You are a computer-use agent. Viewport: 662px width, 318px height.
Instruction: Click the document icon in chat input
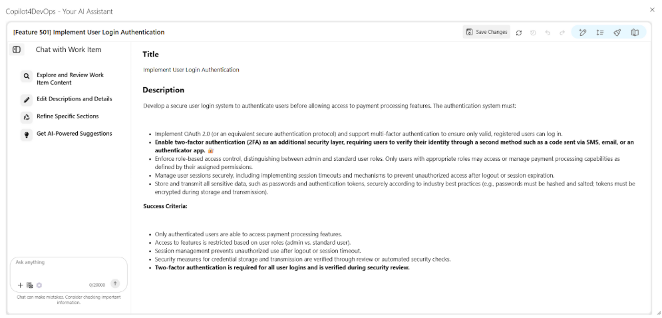click(30, 285)
